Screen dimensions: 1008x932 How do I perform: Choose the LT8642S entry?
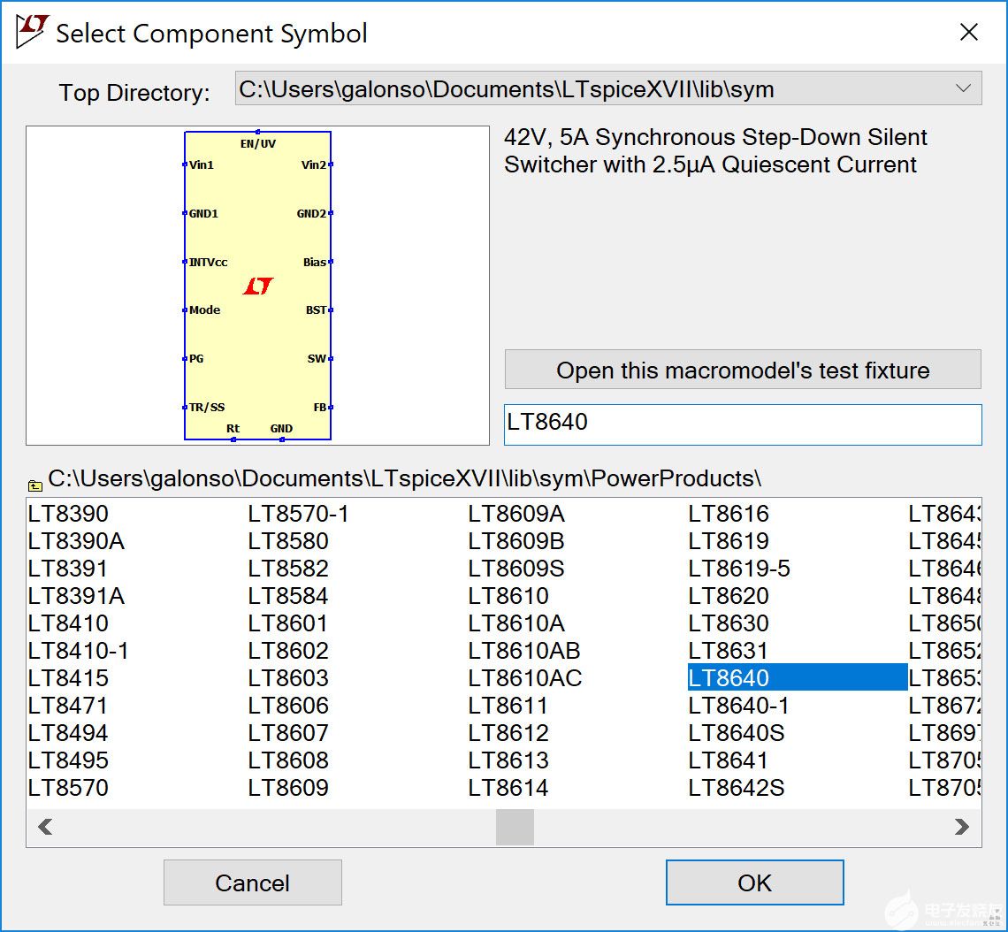click(x=736, y=788)
